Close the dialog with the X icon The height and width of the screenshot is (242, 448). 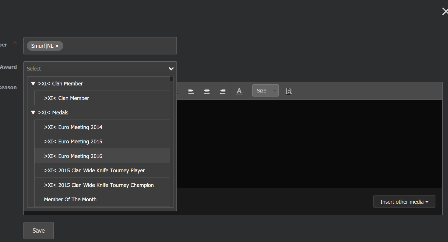(x=445, y=11)
